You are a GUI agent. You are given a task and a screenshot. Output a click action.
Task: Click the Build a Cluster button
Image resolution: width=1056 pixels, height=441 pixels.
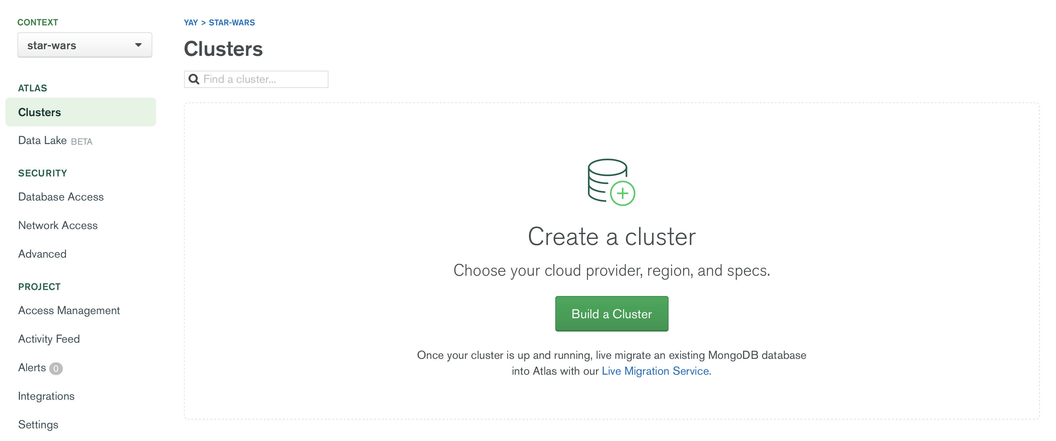611,313
